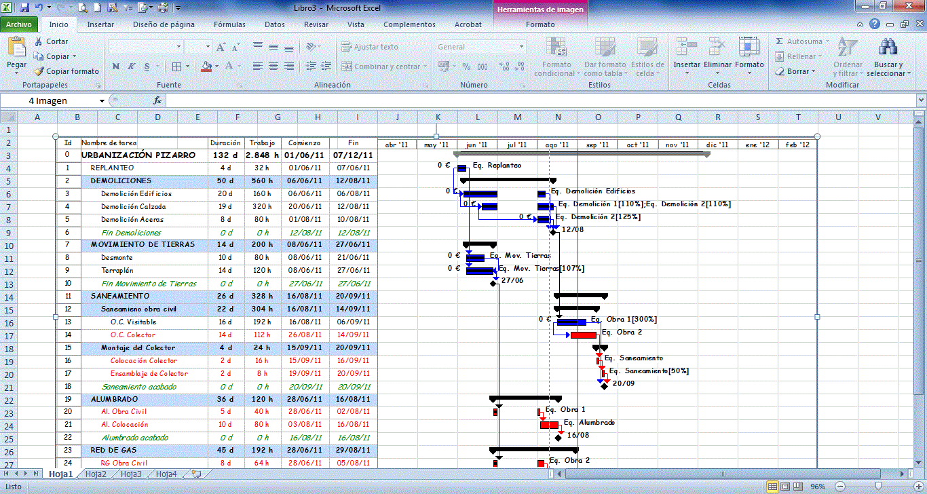The width and height of the screenshot is (927, 494).
Task: Toggle italic K formatting
Action: (130, 66)
